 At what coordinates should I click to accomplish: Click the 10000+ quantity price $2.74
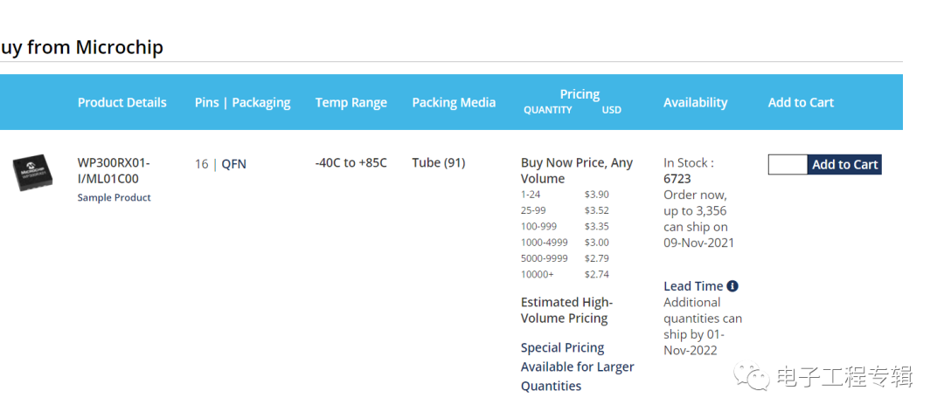coord(597,274)
